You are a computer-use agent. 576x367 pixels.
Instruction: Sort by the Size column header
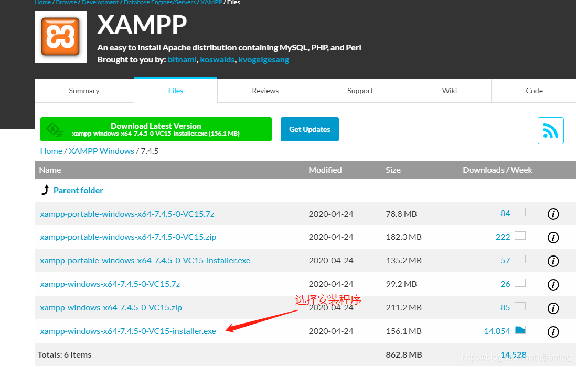coord(393,170)
